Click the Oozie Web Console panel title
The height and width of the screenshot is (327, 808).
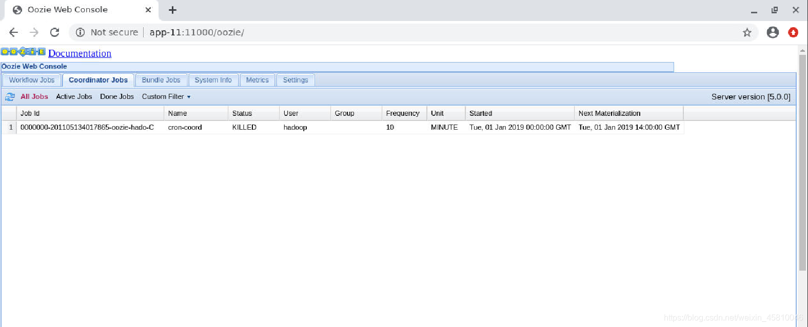(x=34, y=67)
